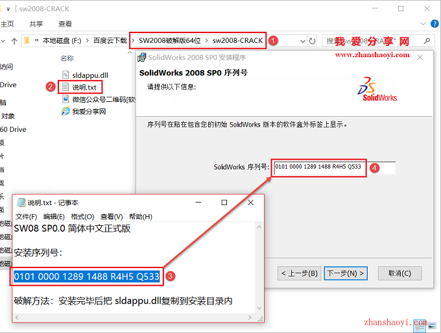Go up one folder with up arrow
This screenshot has height=333, width=441.
[x=14, y=41]
